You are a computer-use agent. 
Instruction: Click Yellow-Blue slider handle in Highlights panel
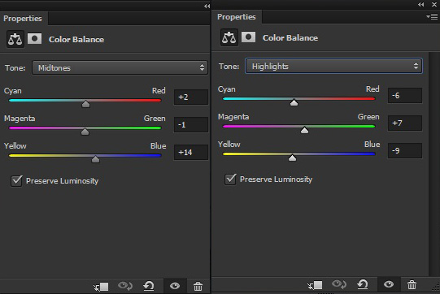[292, 158]
